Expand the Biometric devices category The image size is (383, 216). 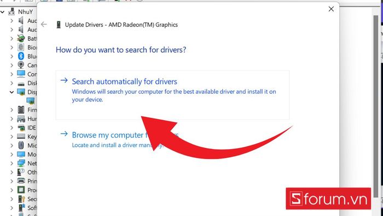point(11,47)
